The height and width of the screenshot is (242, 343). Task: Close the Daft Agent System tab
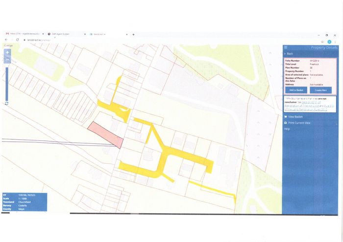tap(85, 34)
